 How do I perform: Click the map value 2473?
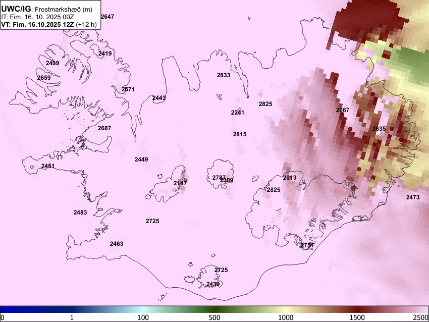tap(412, 197)
